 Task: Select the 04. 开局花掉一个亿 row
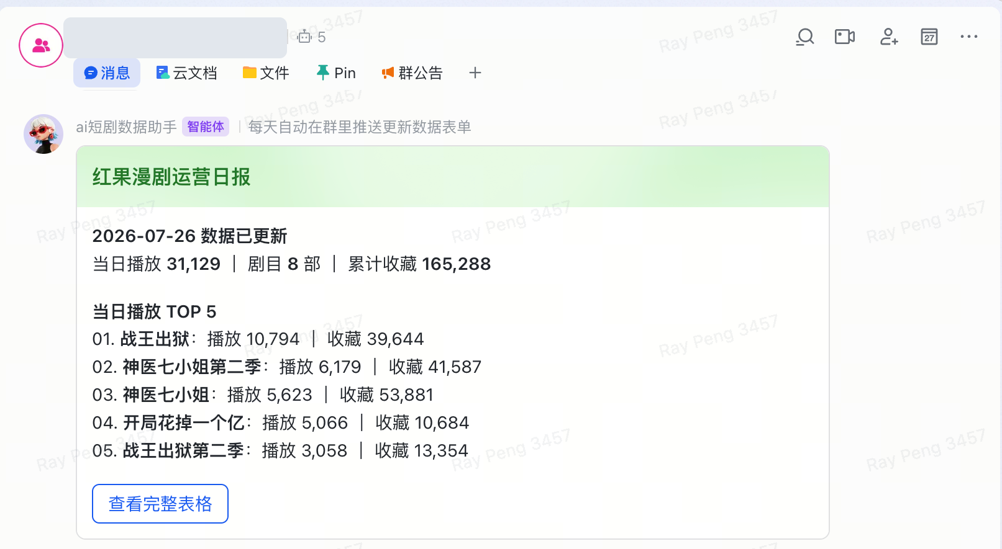point(281,423)
